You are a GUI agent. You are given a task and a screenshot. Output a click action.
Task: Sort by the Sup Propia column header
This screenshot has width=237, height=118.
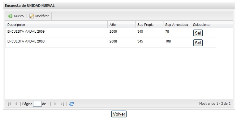click(x=149, y=25)
